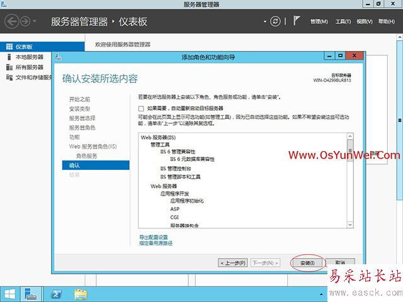This screenshot has width=403, height=302.
Task: Go to the Web 服务器角色(IIS) wizard step
Action: [x=93, y=147]
